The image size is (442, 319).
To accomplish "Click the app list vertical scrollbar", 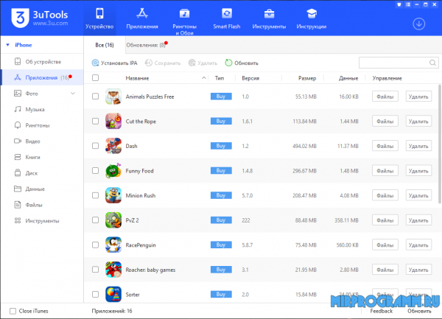I will tap(440, 144).
